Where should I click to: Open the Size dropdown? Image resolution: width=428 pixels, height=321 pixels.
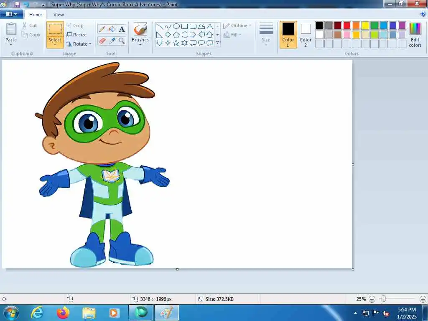click(x=266, y=34)
